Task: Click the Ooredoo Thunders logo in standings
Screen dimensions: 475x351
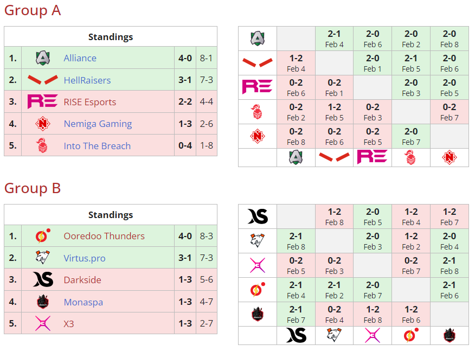Action: click(43, 236)
